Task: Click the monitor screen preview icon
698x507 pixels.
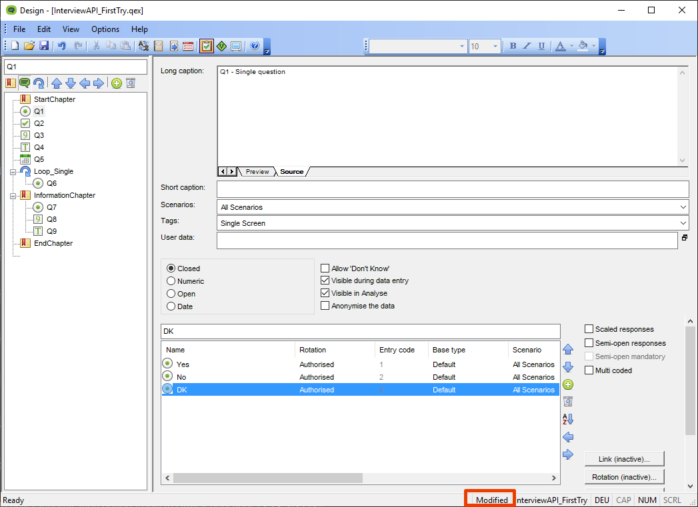Action: pos(236,46)
